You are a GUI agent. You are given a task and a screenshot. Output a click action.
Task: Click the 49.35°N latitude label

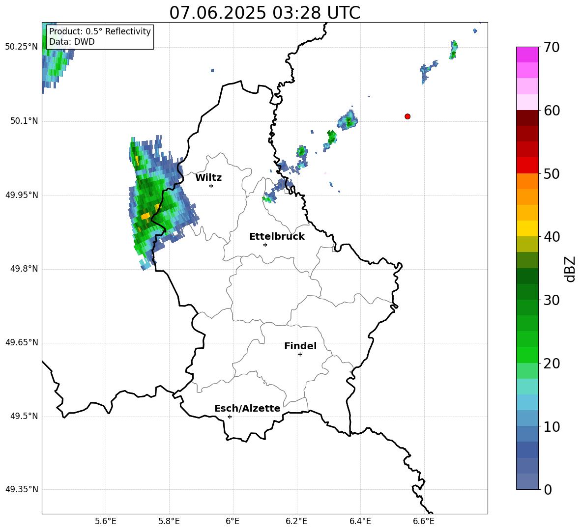(22, 489)
